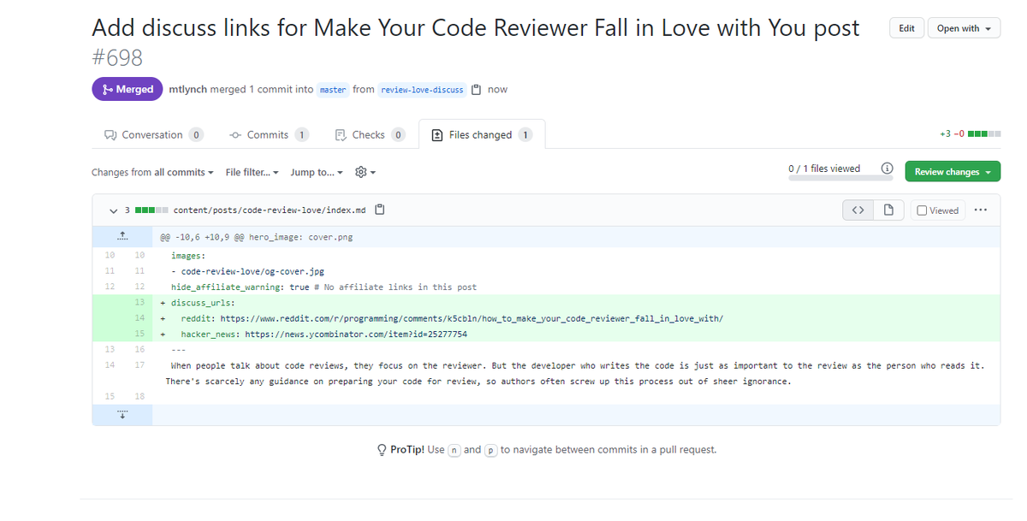Click the reddit discuss URL line

[576, 318]
